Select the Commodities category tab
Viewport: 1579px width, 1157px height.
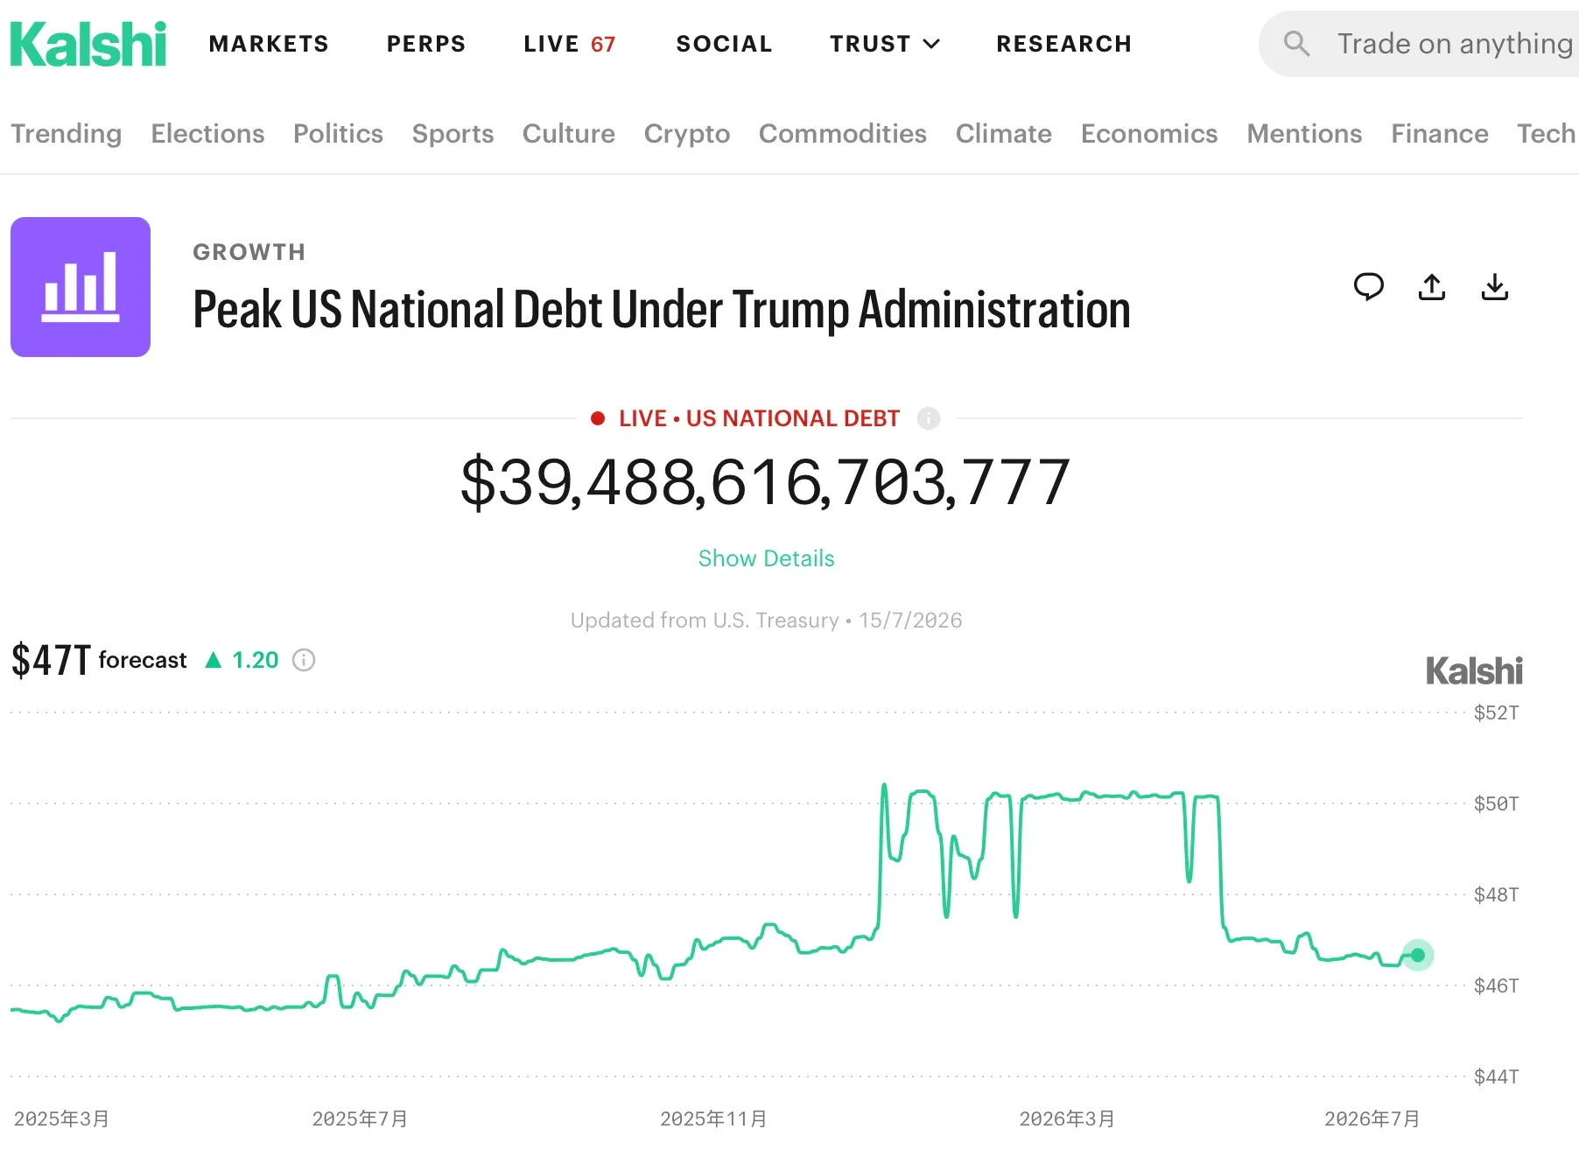(x=843, y=133)
